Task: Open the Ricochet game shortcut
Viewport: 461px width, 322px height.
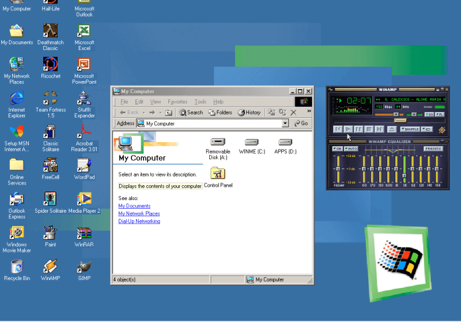Action: [50, 68]
